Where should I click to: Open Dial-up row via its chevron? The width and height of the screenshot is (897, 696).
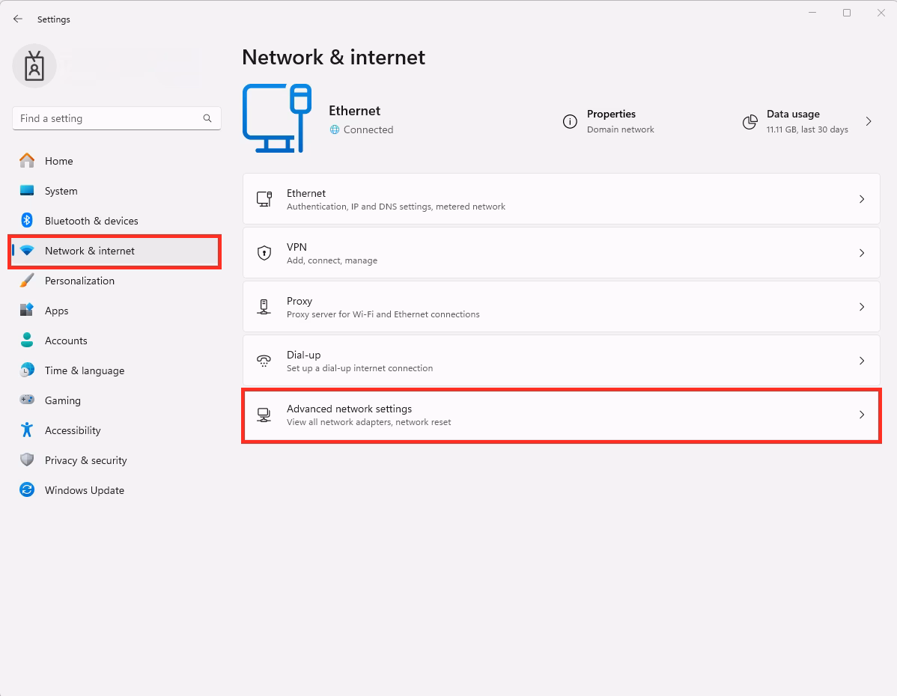click(x=862, y=361)
